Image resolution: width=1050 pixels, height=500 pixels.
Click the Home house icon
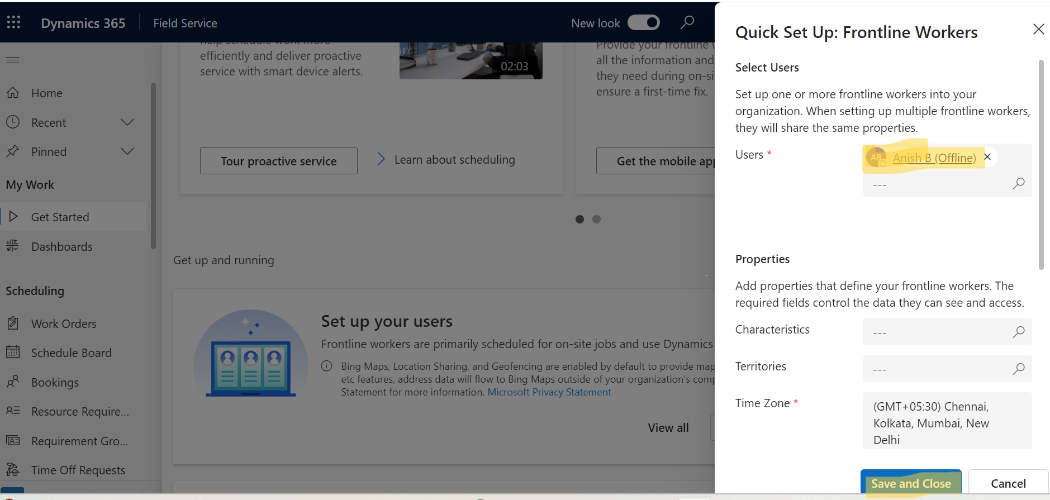[13, 93]
